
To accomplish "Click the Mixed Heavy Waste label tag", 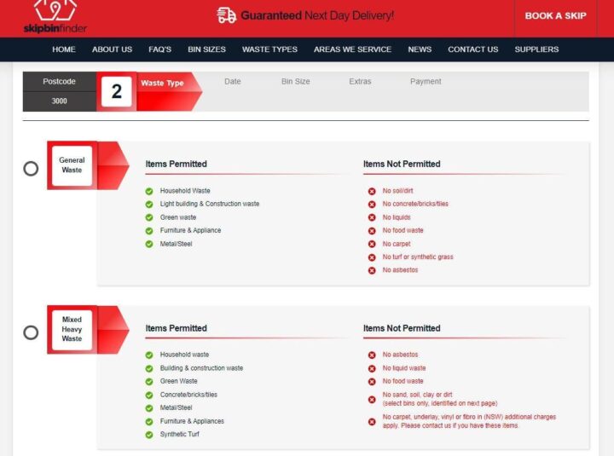I will point(72,329).
